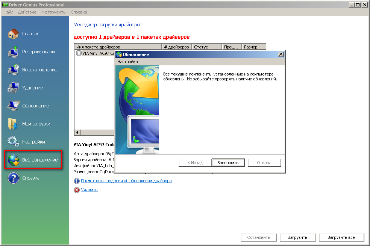Open the Мои загрузки folder icon
The width and height of the screenshot is (370, 246).
tap(13, 124)
